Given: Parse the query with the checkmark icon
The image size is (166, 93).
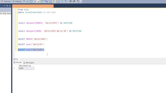Looking at the screenshot, I should 27,1.
